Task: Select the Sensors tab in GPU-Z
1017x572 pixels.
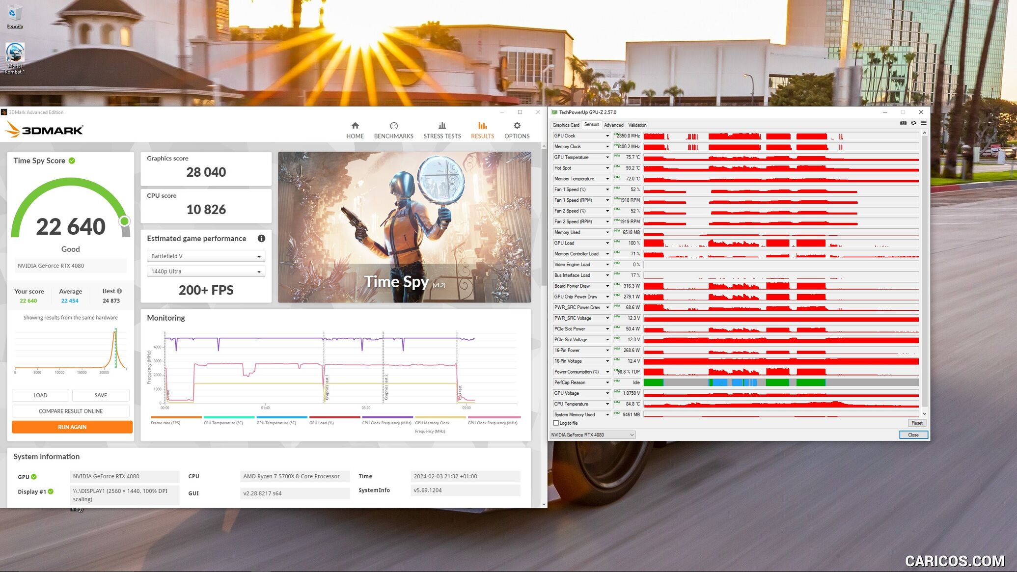Action: click(x=591, y=125)
